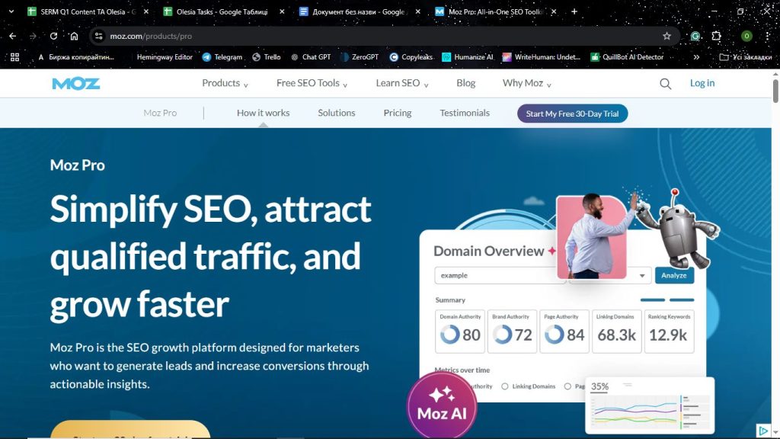Screen dimensions: 780x439
Task: Open the Chrome three-dot menu
Action: click(x=766, y=36)
